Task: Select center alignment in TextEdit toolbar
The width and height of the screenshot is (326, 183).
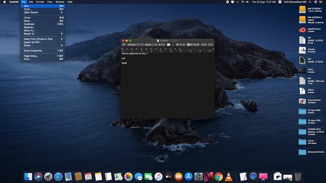Action: point(192,45)
